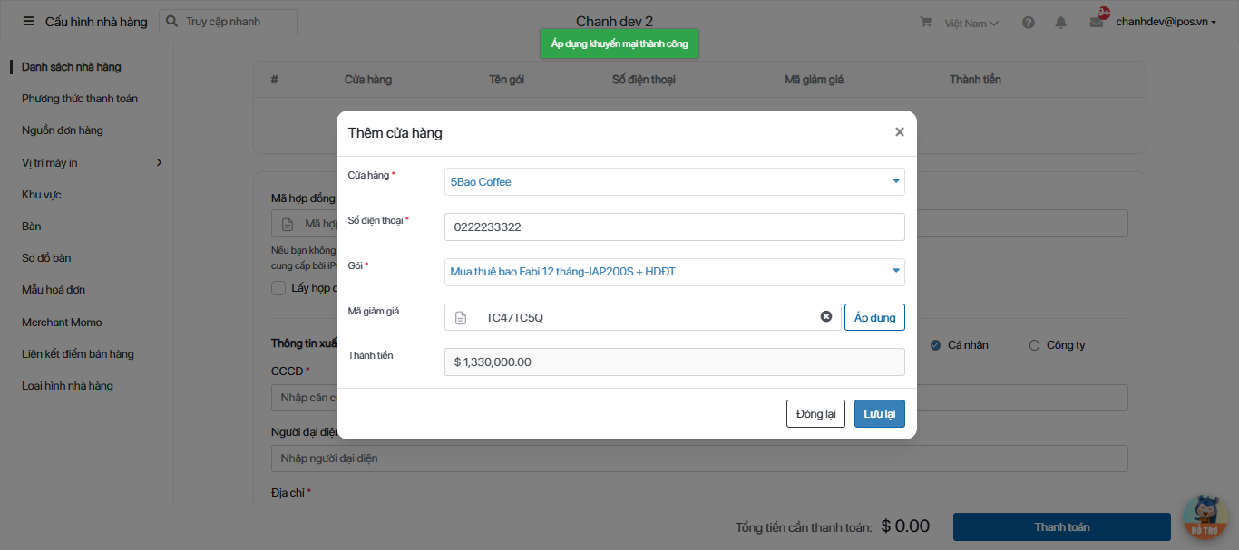Viewport: 1239px width, 550px height.
Task: Clear the discount code with the X icon
Action: coord(826,316)
